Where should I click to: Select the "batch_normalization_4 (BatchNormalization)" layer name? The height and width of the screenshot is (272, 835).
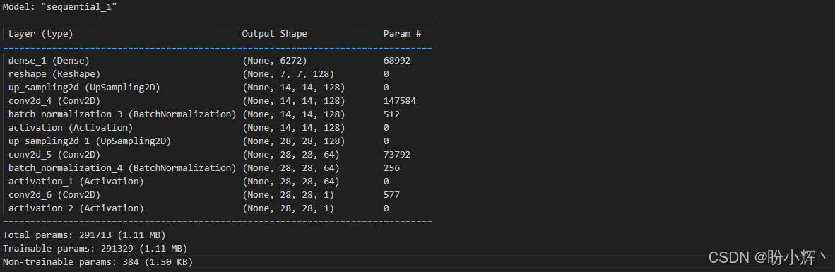122,167
